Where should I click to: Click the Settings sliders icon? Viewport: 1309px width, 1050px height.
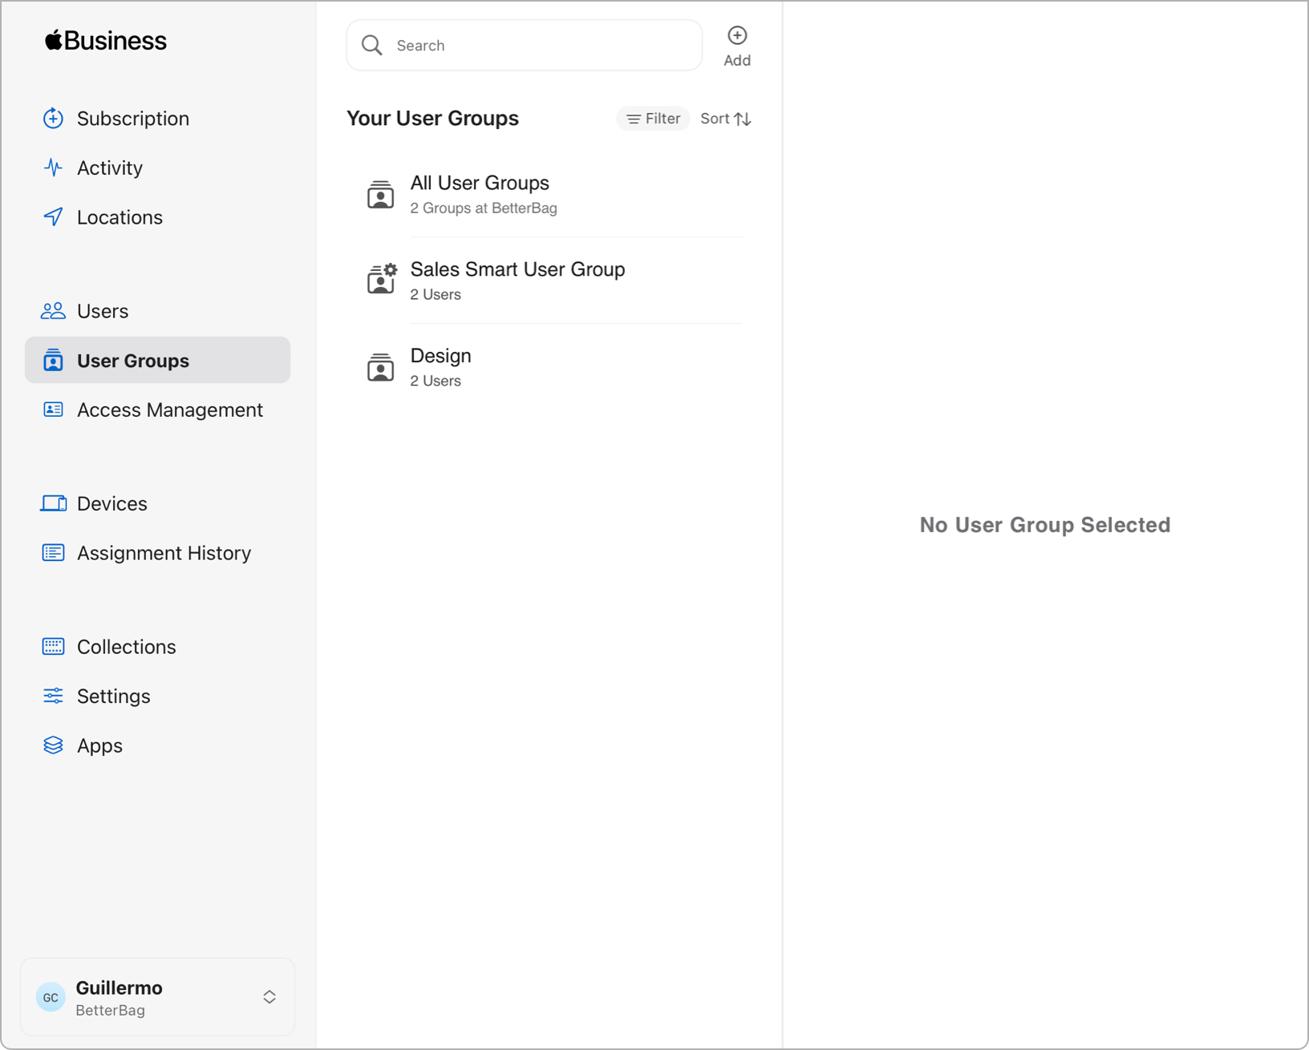[53, 696]
